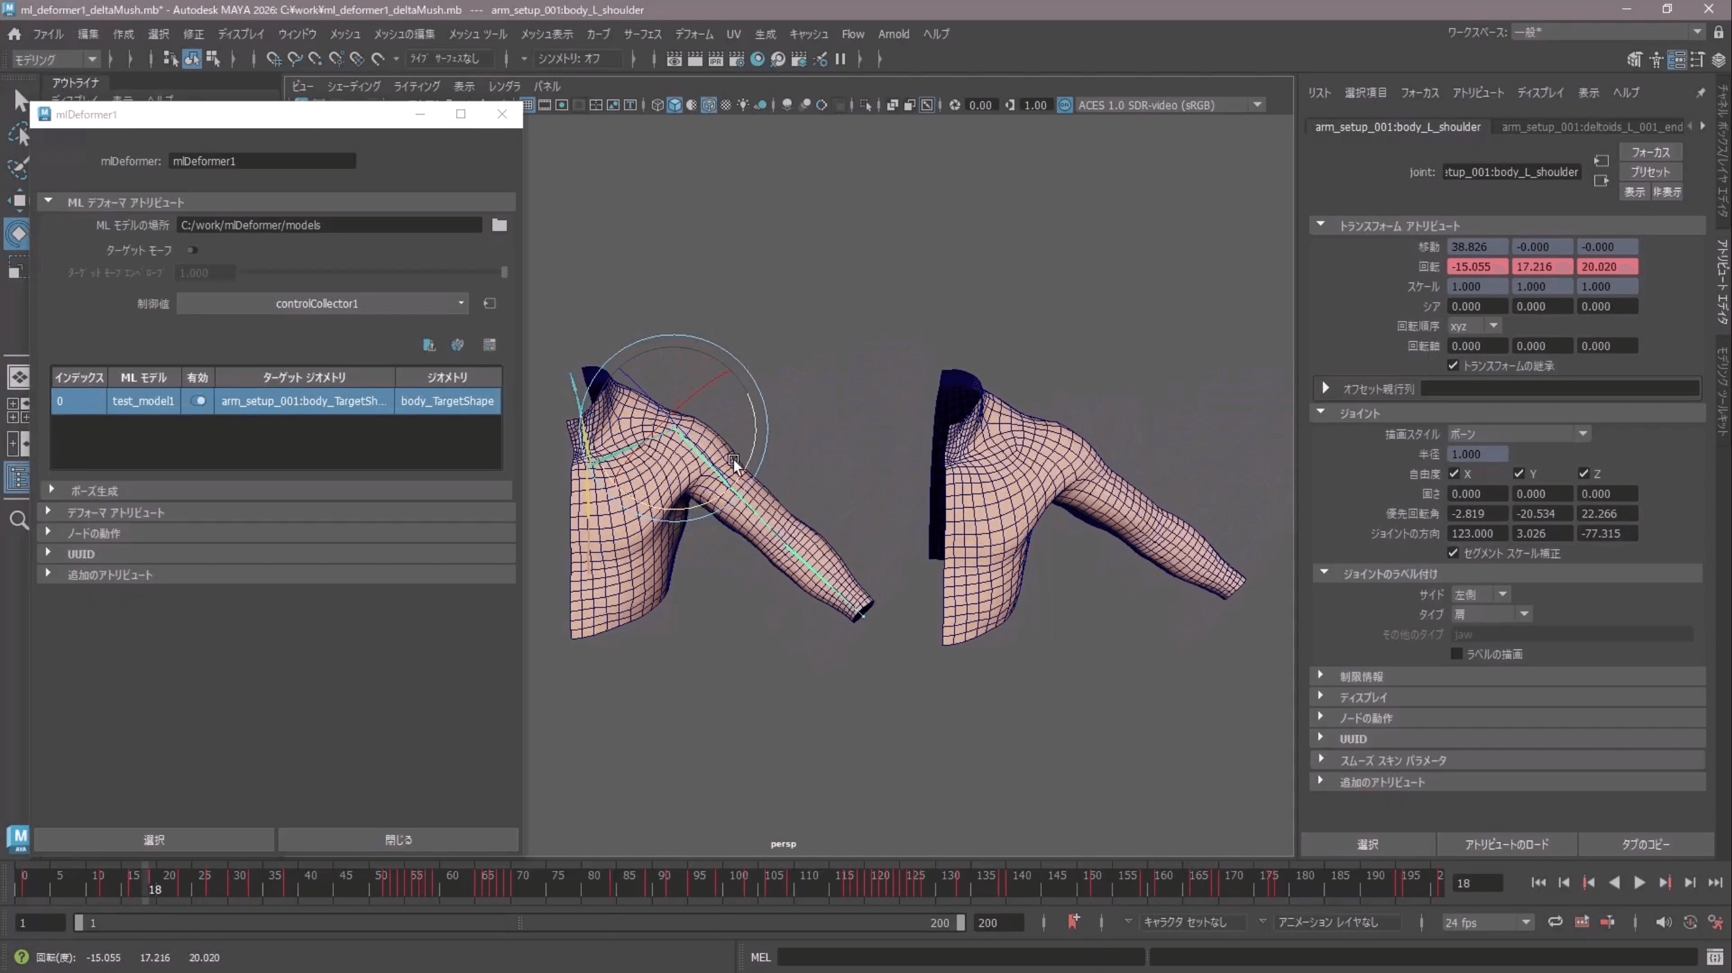Uncheck the Z degree of freedom checkbox
This screenshot has height=973, width=1732.
(1584, 473)
